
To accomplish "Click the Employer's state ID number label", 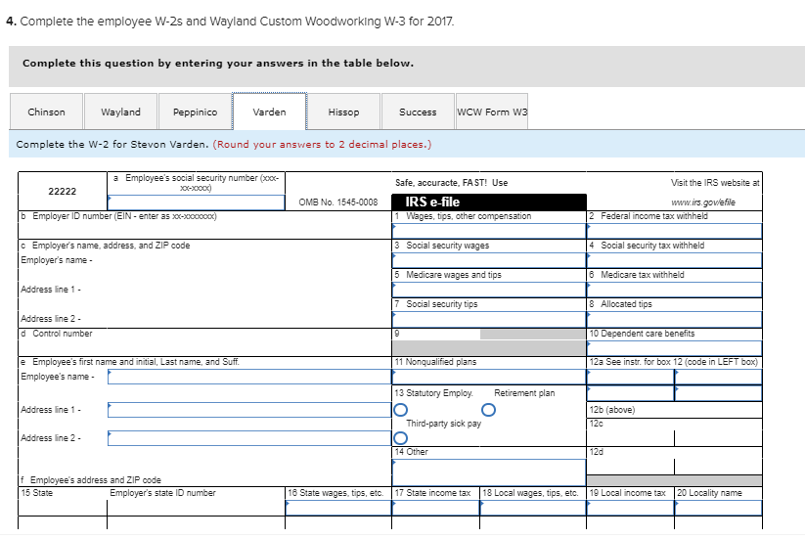I will pyautogui.click(x=162, y=493).
